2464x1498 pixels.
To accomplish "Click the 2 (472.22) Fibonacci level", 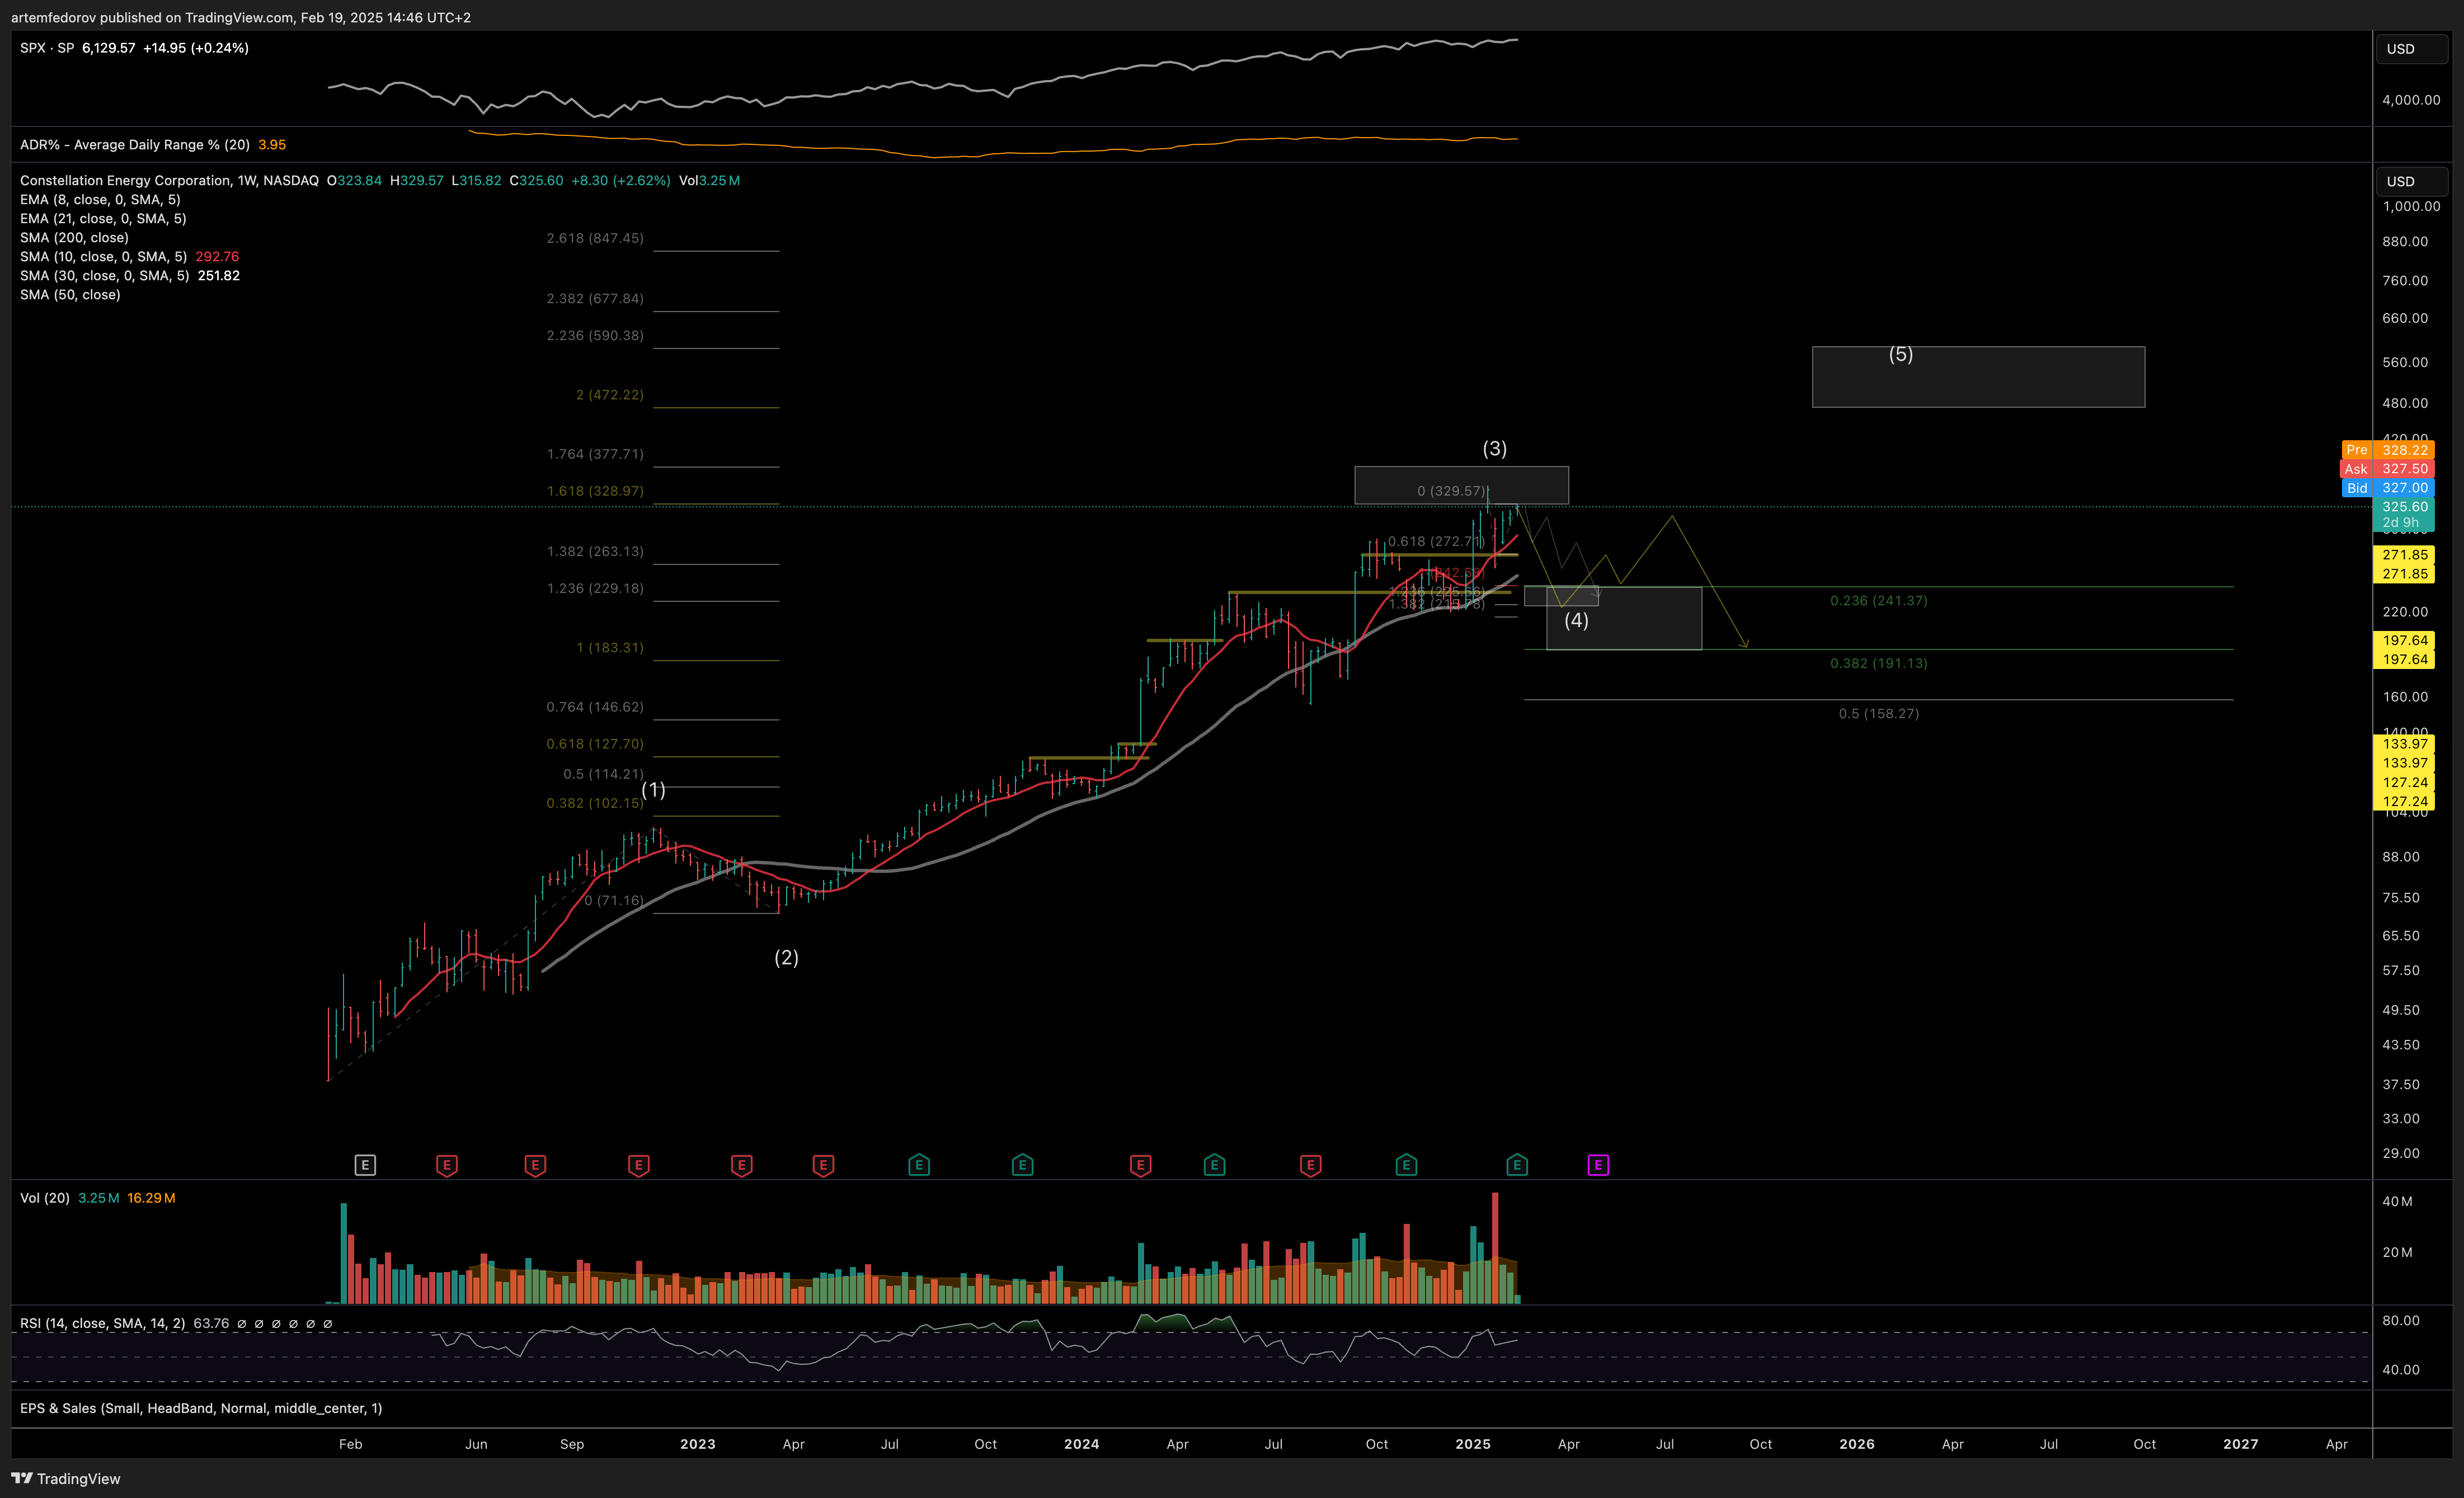I will (610, 395).
